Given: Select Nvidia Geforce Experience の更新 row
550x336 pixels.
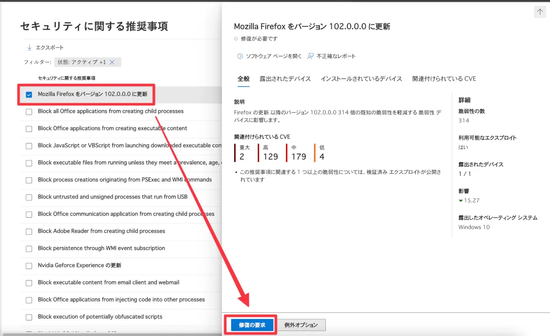Looking at the screenshot, I should click(x=80, y=265).
